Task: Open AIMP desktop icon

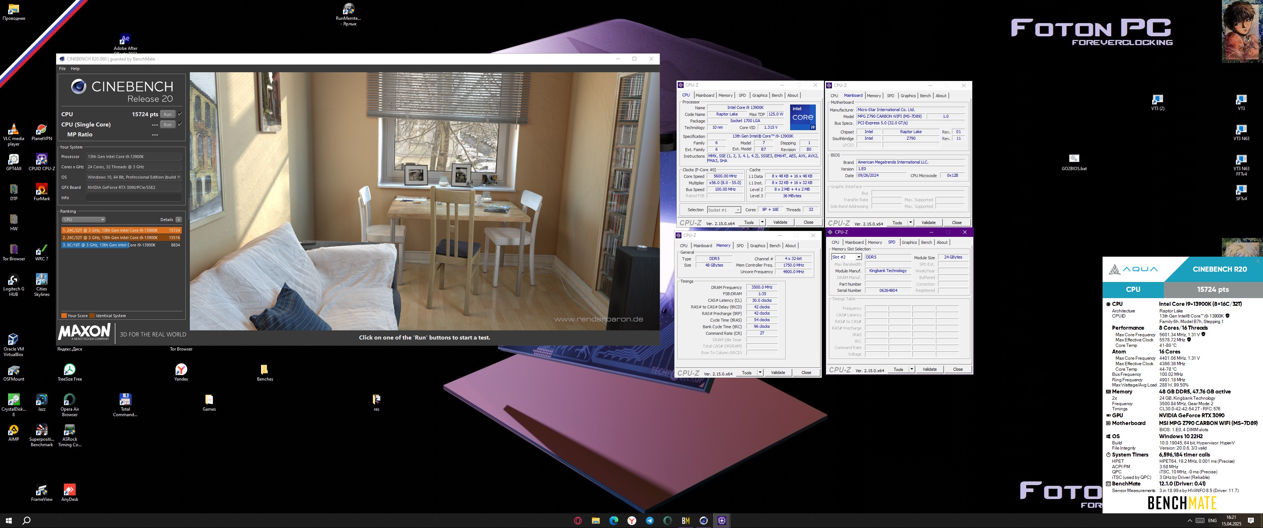Action: point(14,433)
